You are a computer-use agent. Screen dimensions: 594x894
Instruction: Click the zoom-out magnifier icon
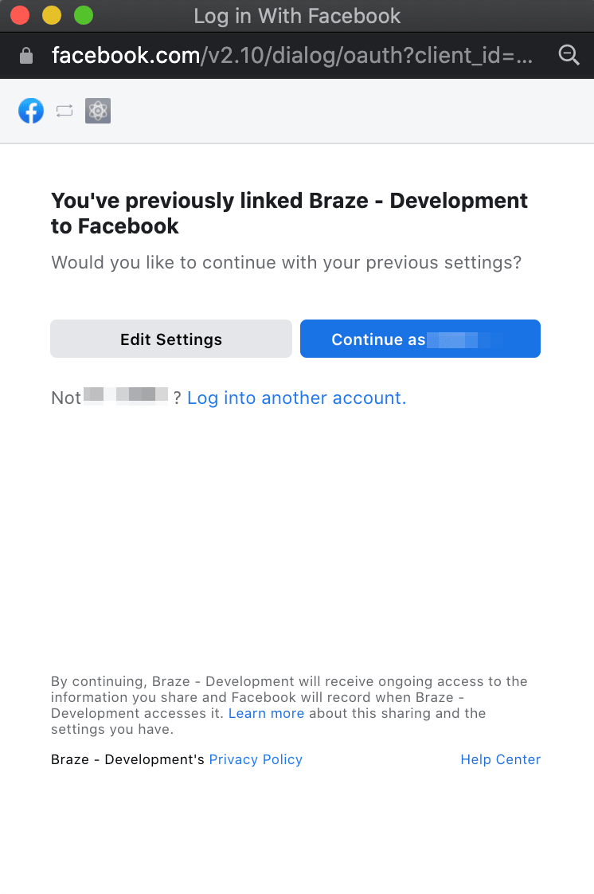point(569,55)
